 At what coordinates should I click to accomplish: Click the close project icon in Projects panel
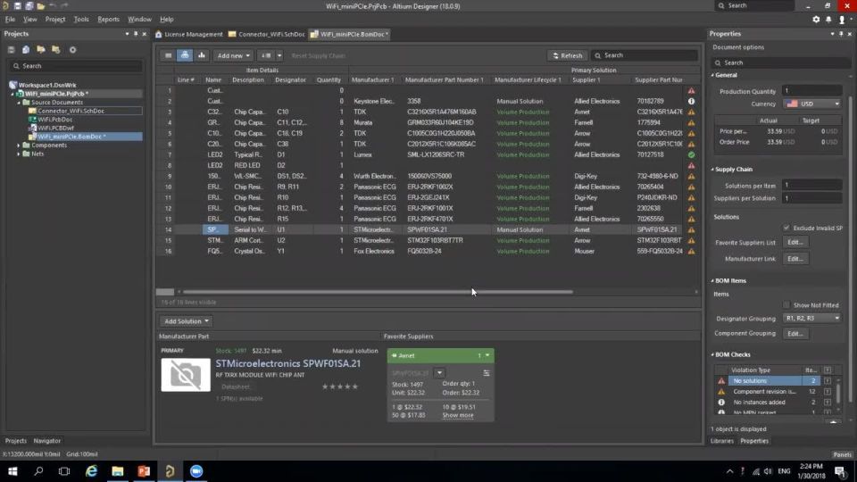click(55, 50)
